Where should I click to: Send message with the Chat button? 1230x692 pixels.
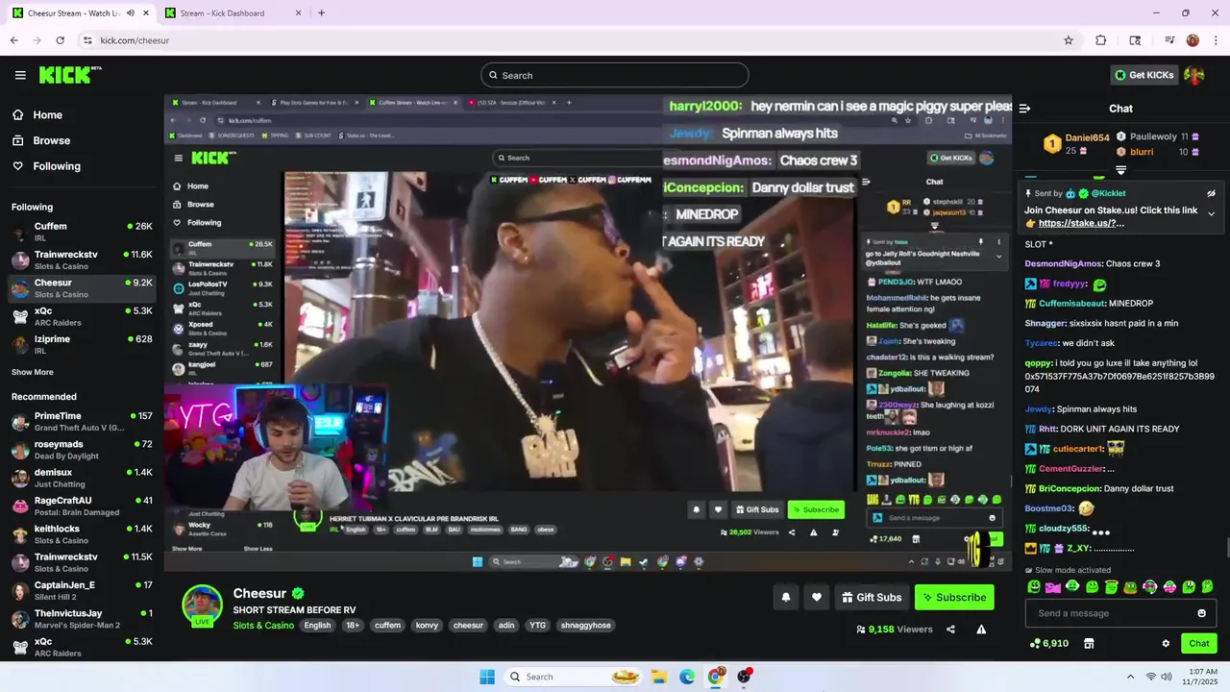pos(1199,643)
